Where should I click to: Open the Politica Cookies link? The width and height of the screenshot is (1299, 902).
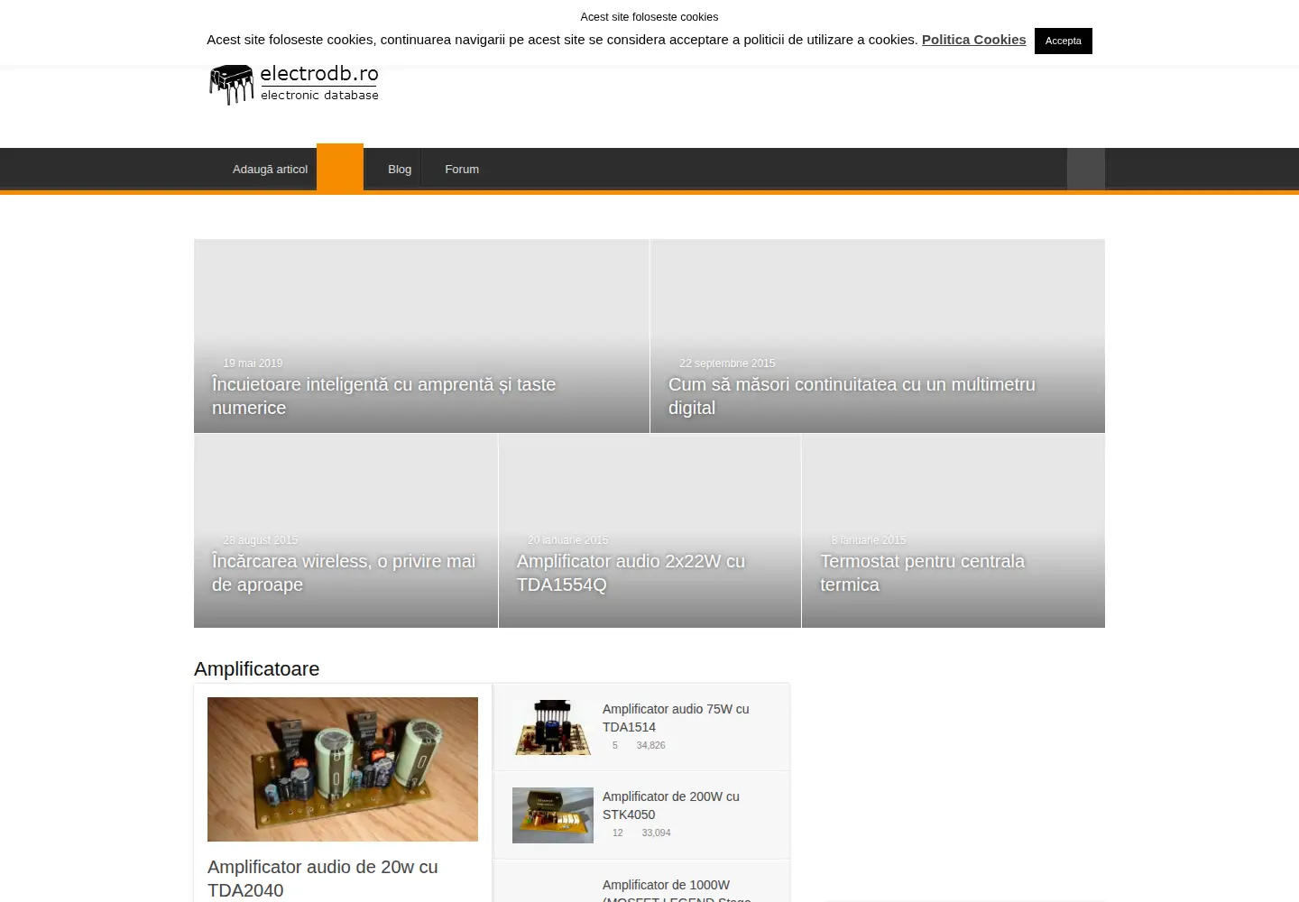[973, 40]
